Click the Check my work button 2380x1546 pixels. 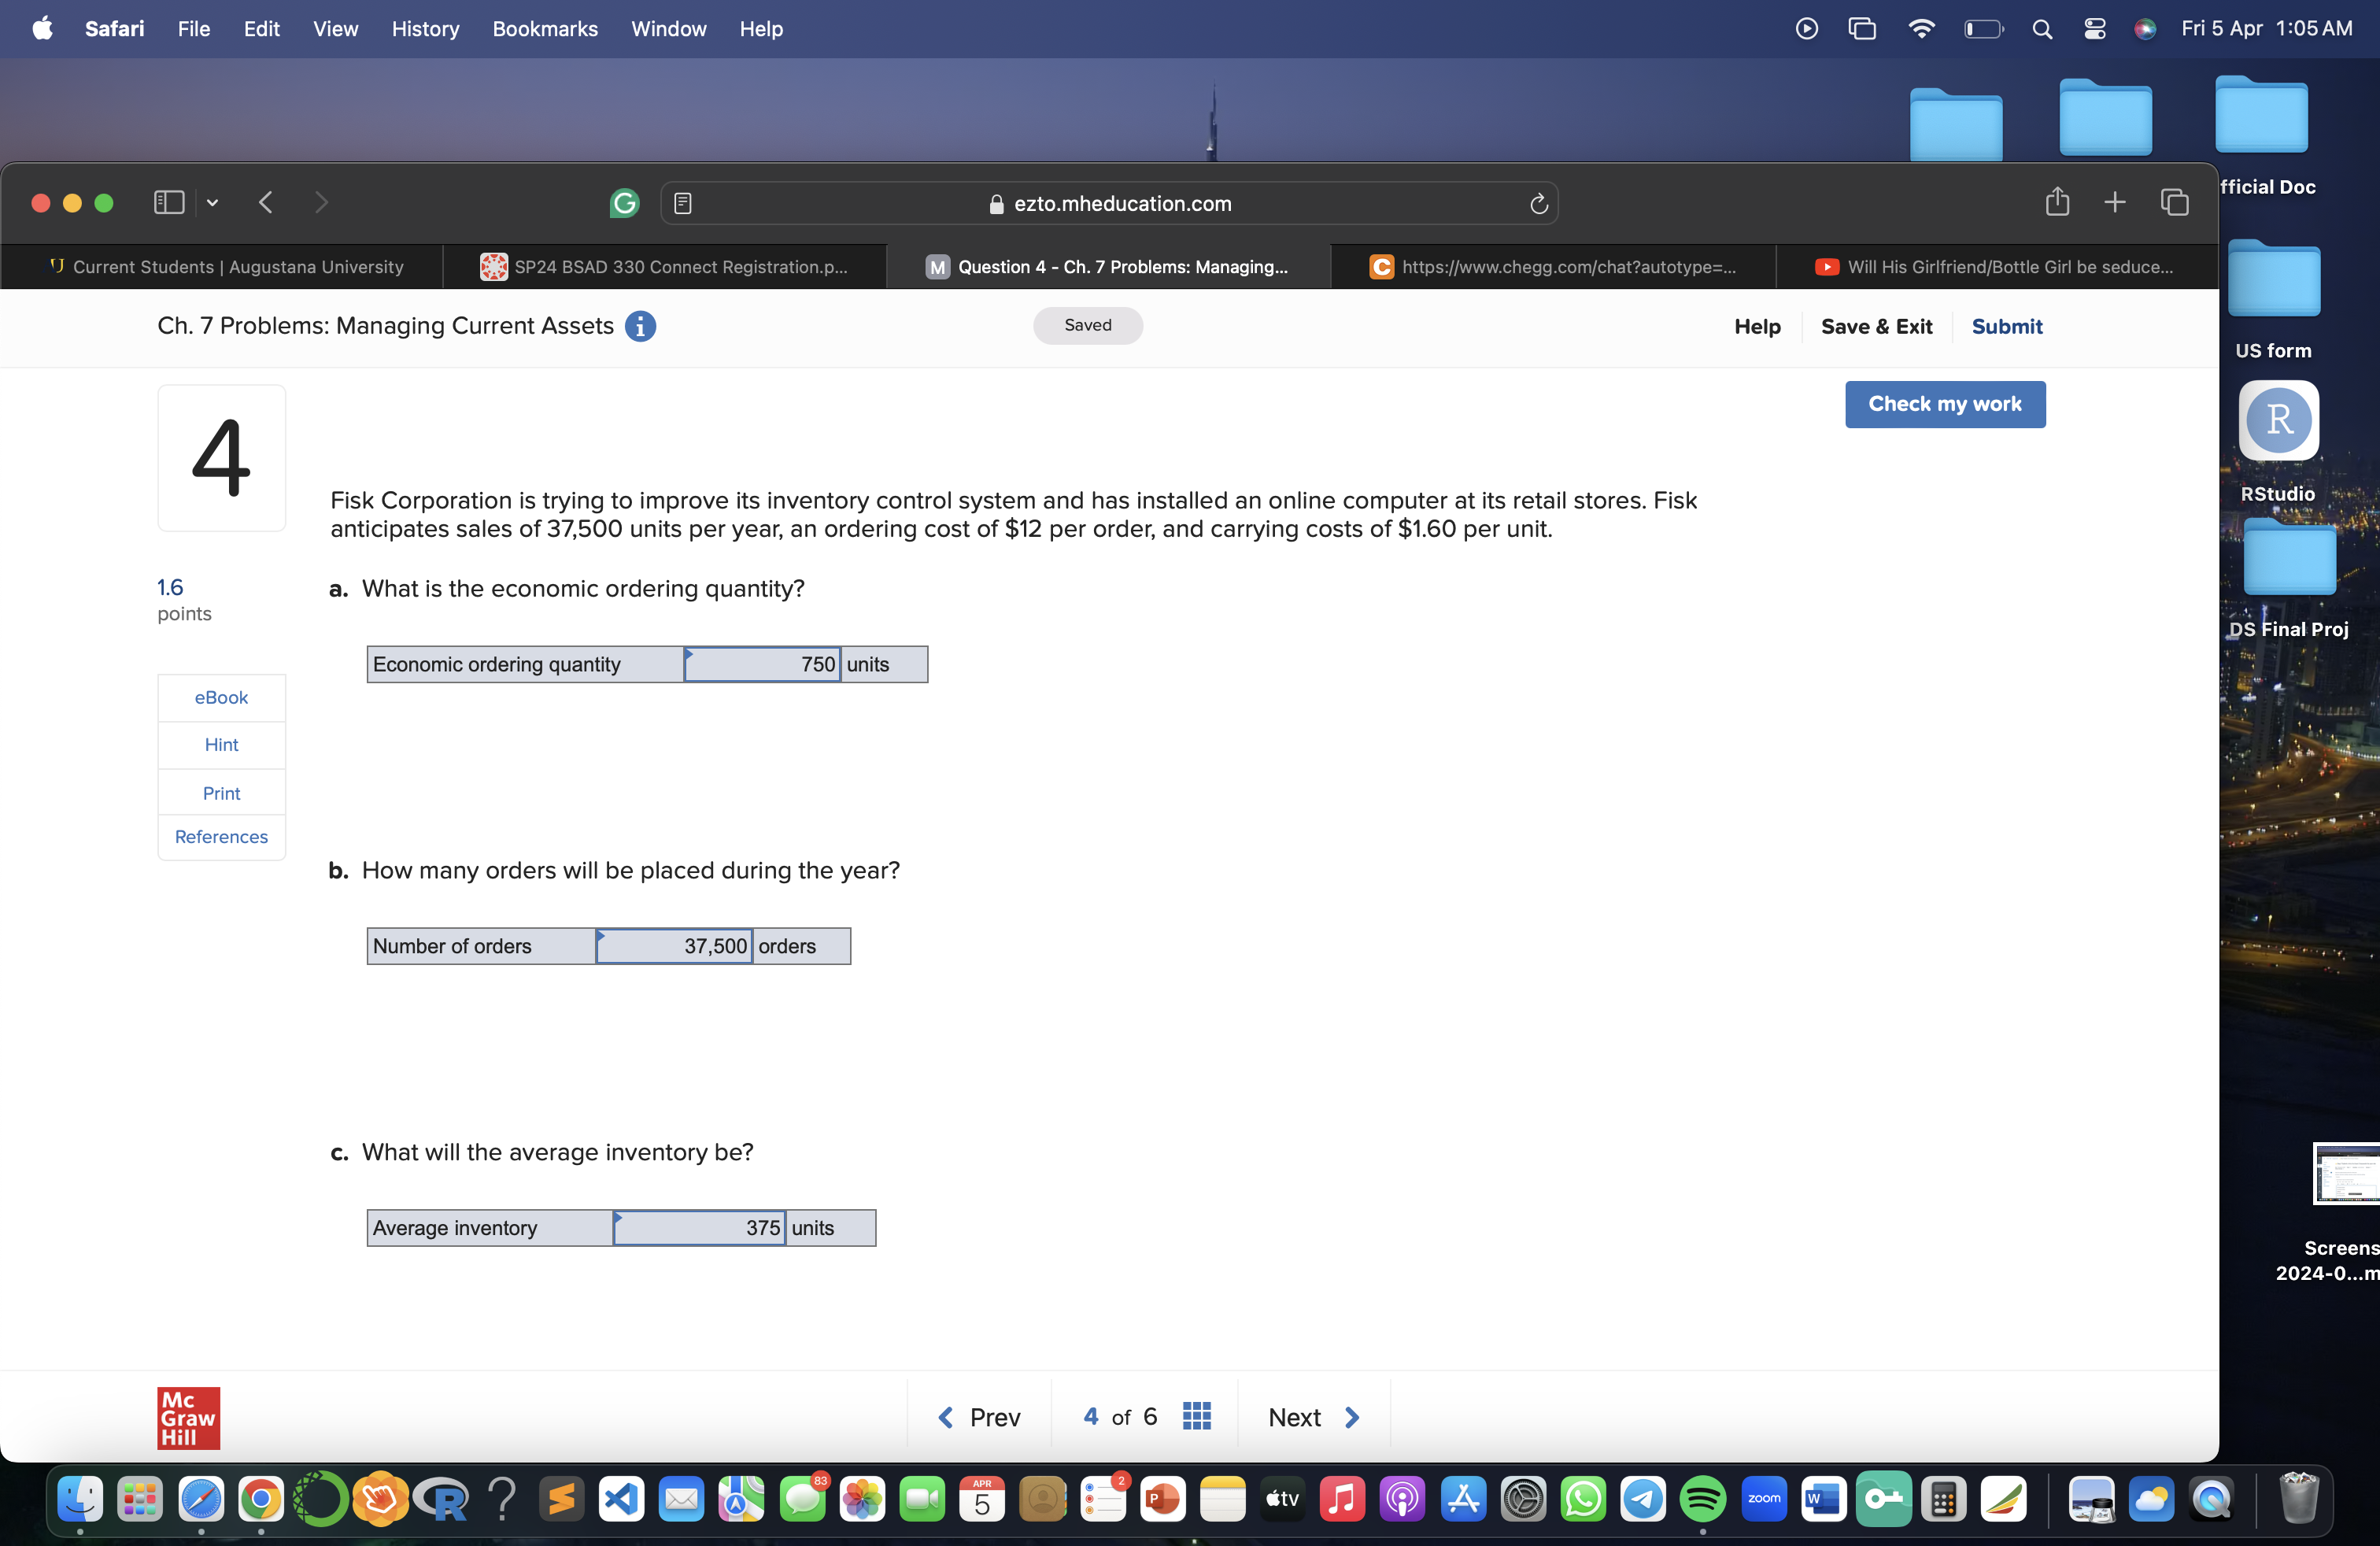click(x=1944, y=404)
